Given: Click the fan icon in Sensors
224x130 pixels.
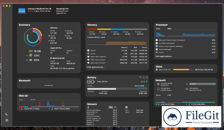Looking at the screenshot, I should (126, 107).
